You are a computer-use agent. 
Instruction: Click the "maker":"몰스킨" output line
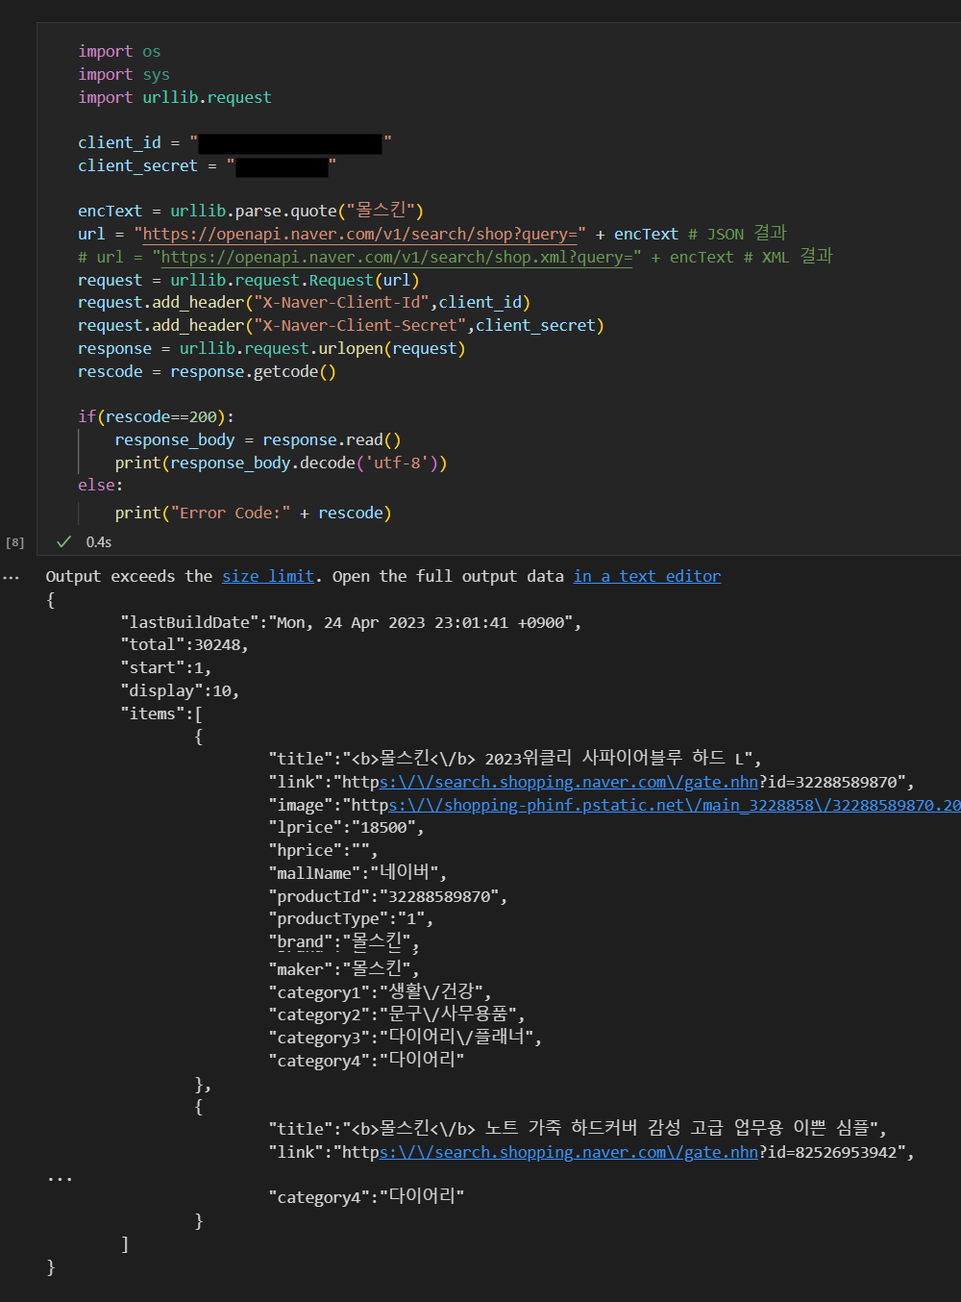(x=344, y=968)
